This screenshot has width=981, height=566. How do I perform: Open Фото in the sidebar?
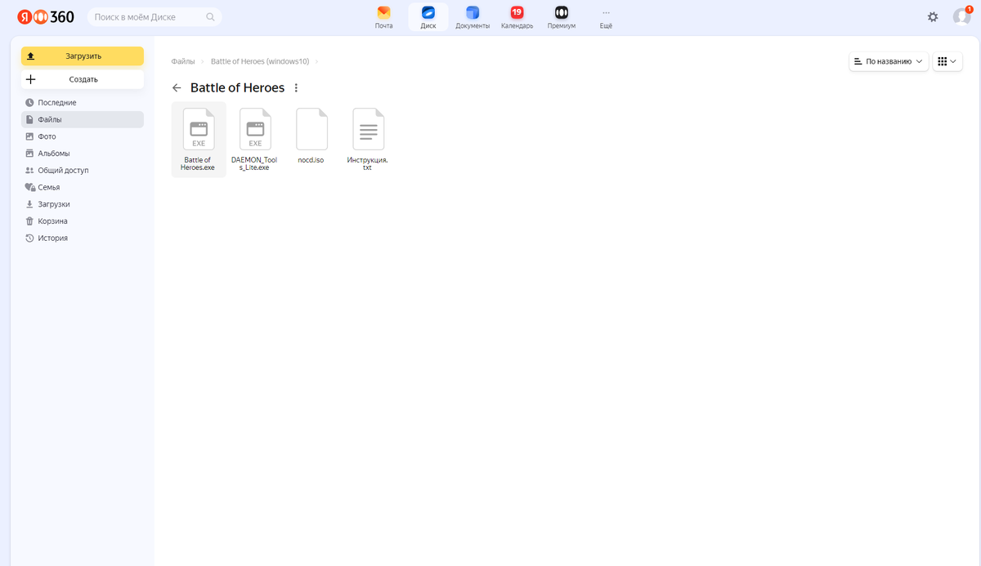(x=83, y=136)
